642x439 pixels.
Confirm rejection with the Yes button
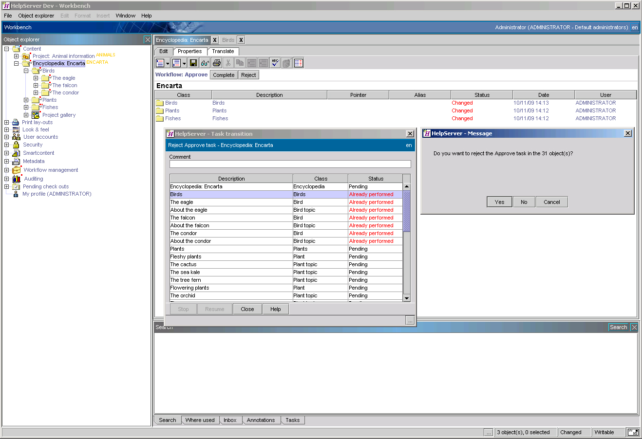[x=499, y=202]
